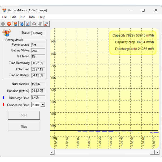This screenshot has width=162, height=162.
Task: Click the chart horizontal scrollbar thumb
Action: [x=153, y=152]
